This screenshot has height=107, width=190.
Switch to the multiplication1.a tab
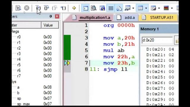95,18
